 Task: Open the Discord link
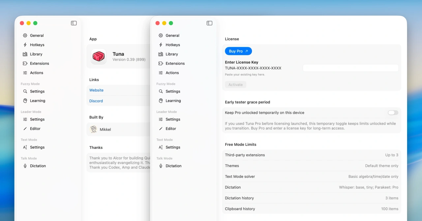[96, 101]
